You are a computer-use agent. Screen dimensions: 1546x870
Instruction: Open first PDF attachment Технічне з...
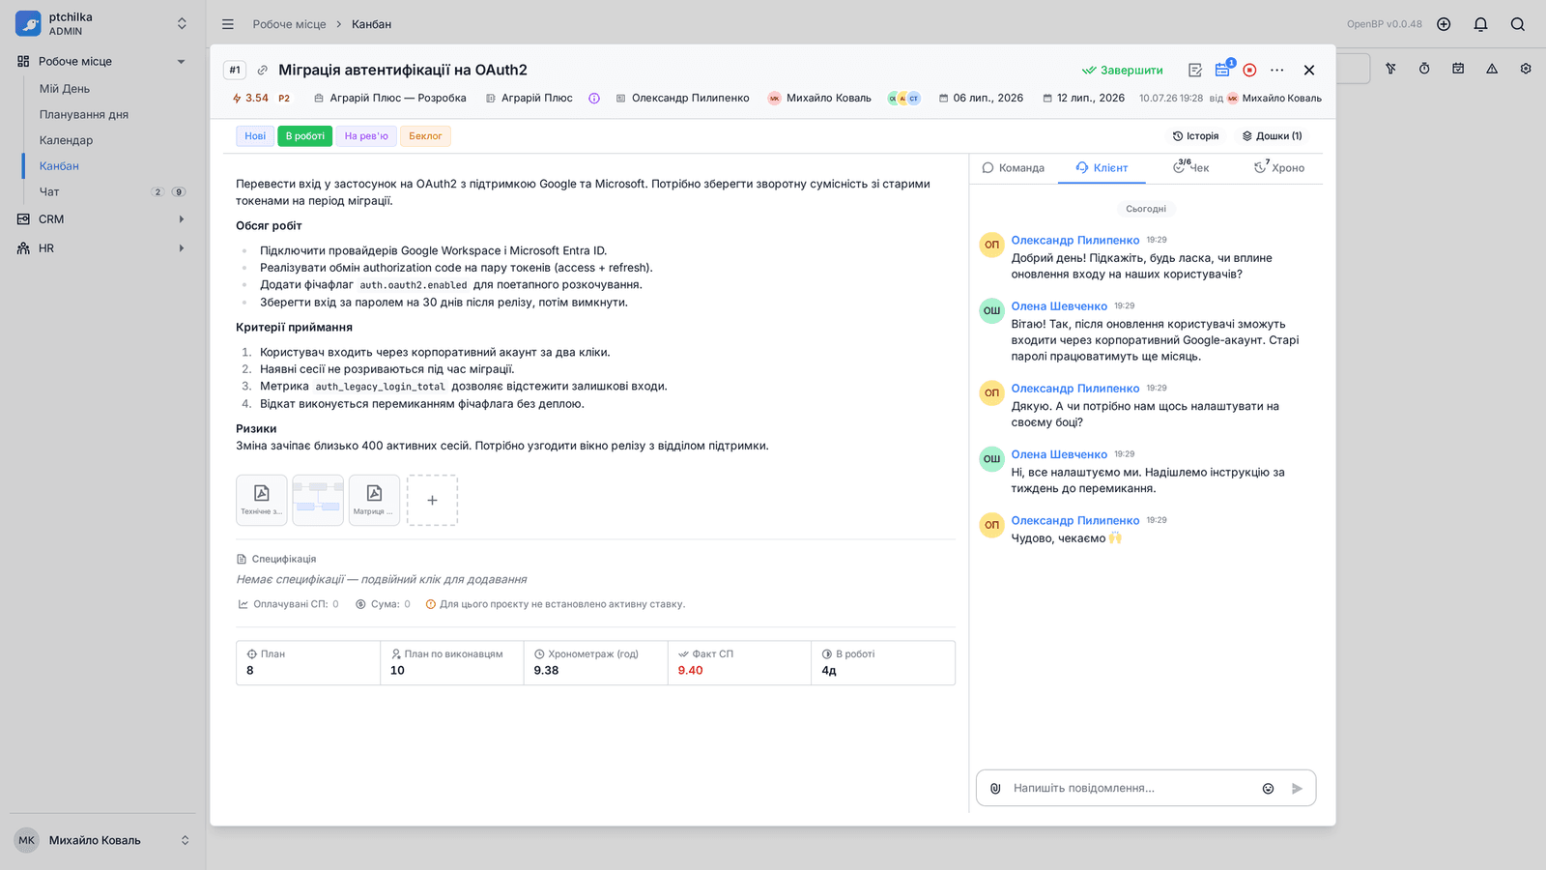262,500
